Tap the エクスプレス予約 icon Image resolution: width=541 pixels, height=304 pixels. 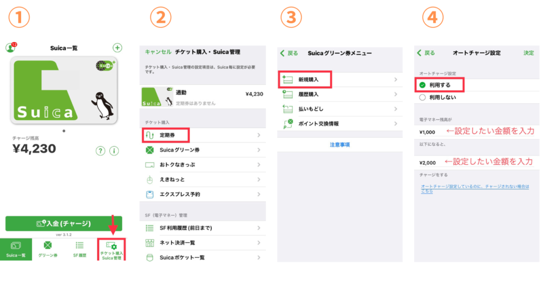[x=150, y=194]
